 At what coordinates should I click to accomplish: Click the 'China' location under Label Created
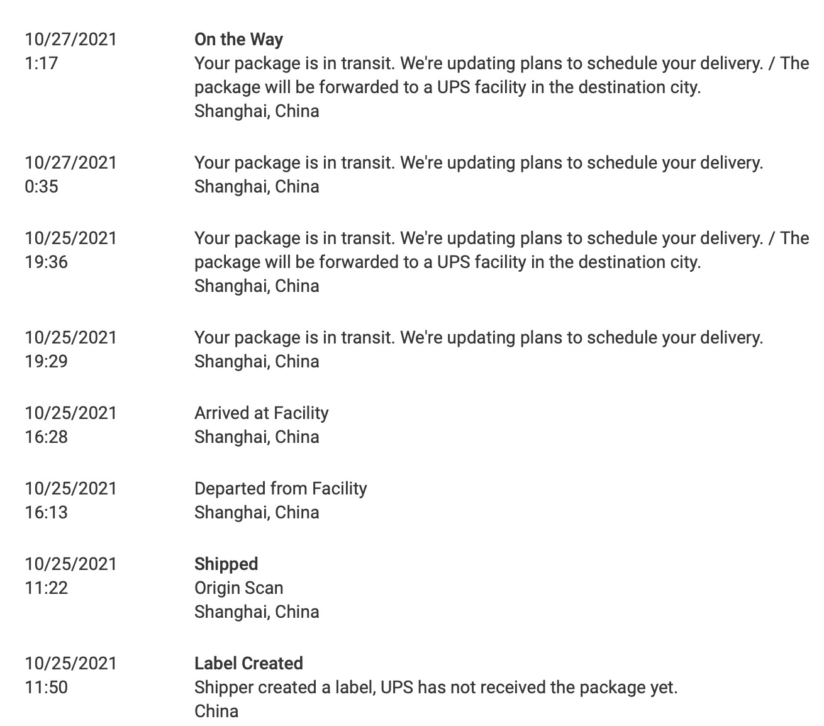tap(216, 711)
